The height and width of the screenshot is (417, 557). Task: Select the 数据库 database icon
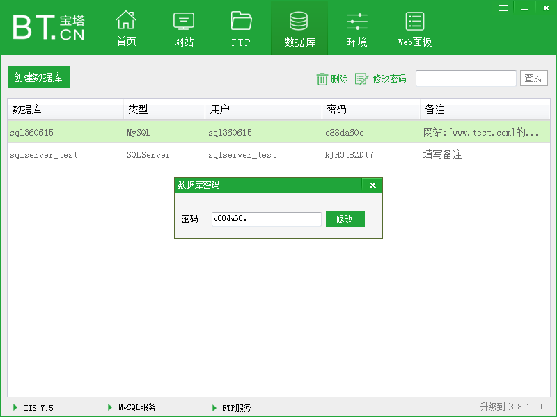coord(299,26)
